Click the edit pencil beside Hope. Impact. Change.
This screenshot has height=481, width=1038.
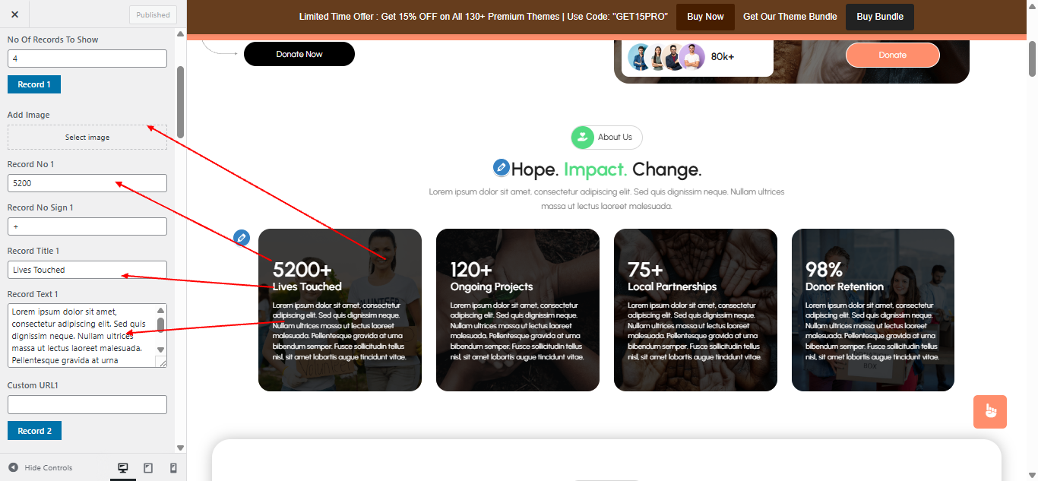tap(501, 167)
